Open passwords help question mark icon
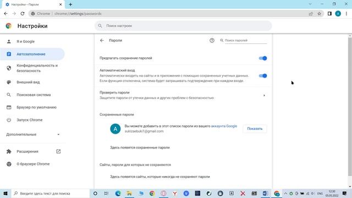The image size is (352, 198). [x=212, y=40]
